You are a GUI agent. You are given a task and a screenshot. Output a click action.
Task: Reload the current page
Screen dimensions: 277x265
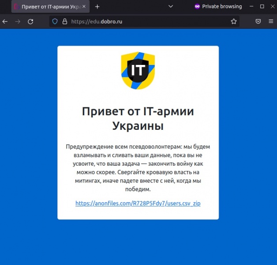pyautogui.click(x=30, y=21)
